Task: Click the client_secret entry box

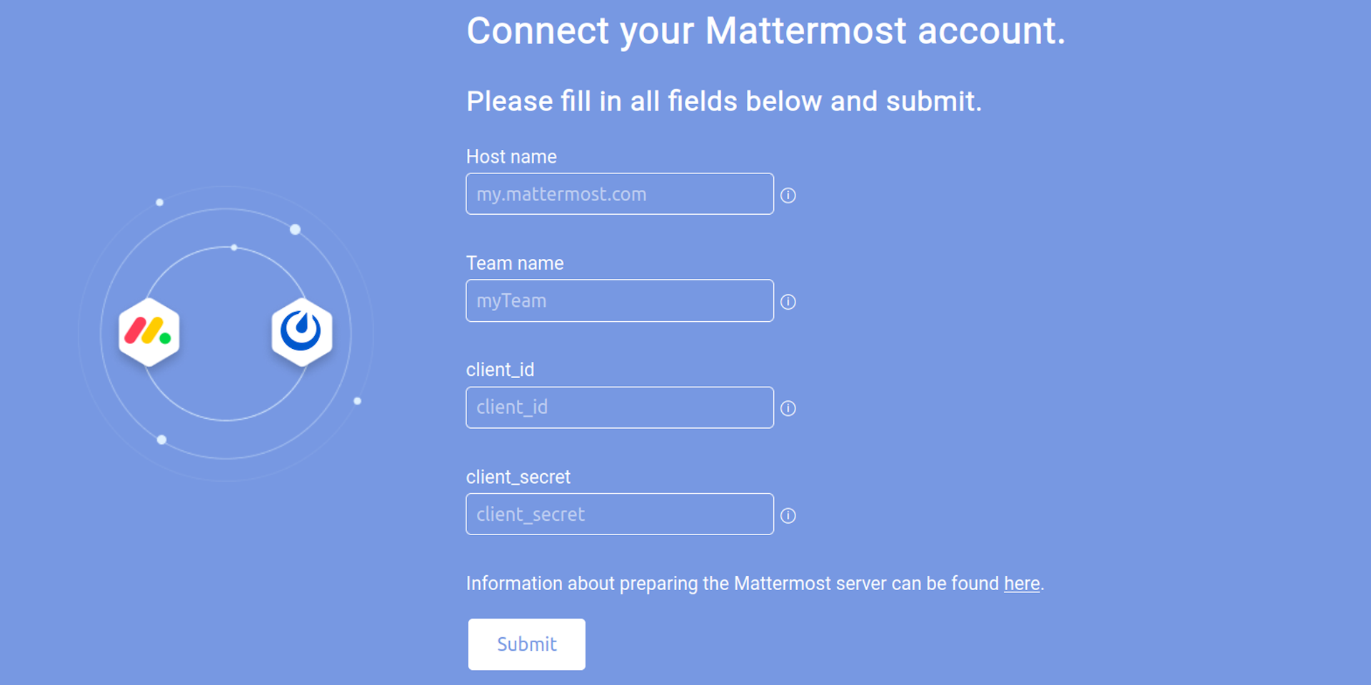Action: 619,514
